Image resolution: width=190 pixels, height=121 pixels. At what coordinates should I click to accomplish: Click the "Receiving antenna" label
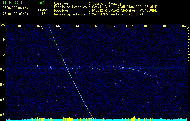click(69, 14)
